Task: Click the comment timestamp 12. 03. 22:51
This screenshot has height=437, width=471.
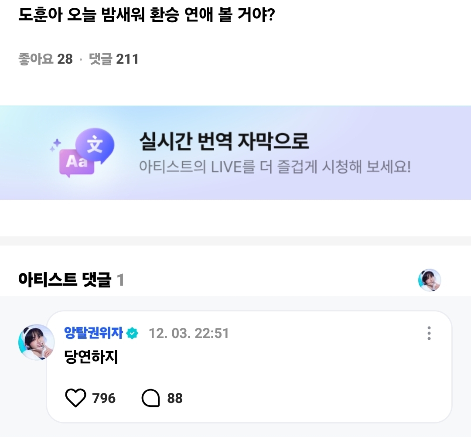Action: tap(189, 333)
